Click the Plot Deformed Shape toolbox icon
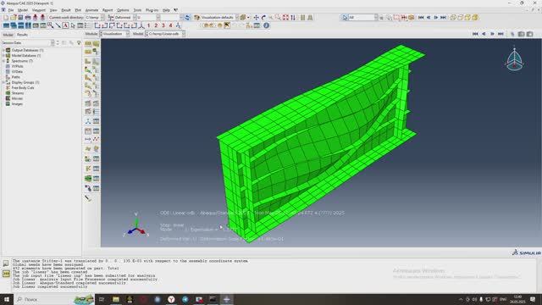Image resolution: width=542 pixels, height=305 pixels. 96,61
